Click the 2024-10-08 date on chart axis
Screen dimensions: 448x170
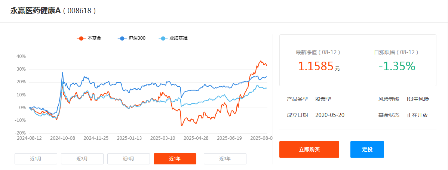tap(63, 138)
